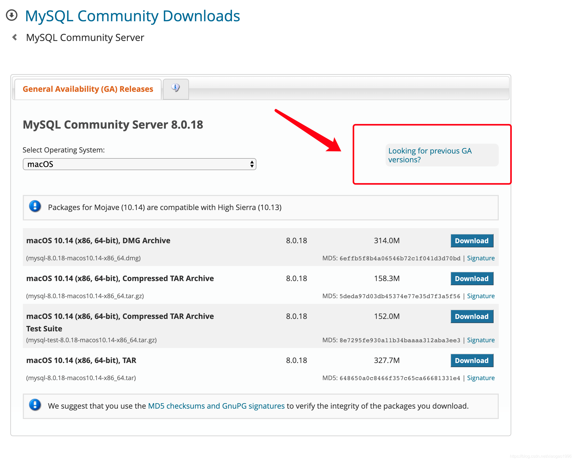
Task: Click MD5 hash 5deda97d03db45374e77e35d7f3a5f56
Action: tap(400, 296)
